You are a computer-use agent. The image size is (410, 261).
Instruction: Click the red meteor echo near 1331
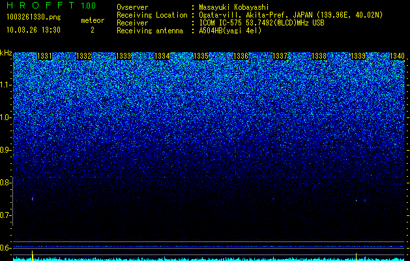[33, 199]
